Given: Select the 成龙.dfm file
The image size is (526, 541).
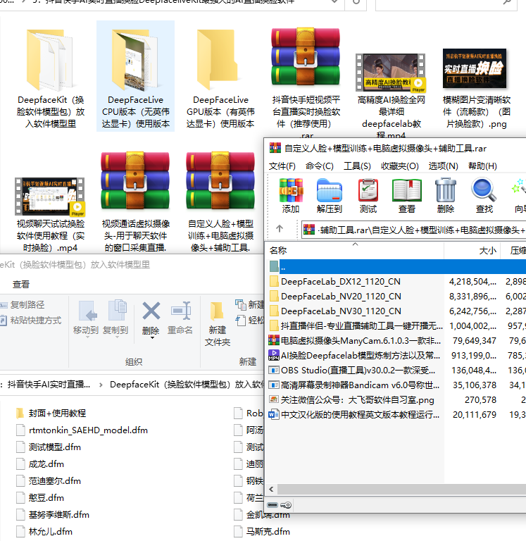Looking at the screenshot, I should (x=40, y=464).
